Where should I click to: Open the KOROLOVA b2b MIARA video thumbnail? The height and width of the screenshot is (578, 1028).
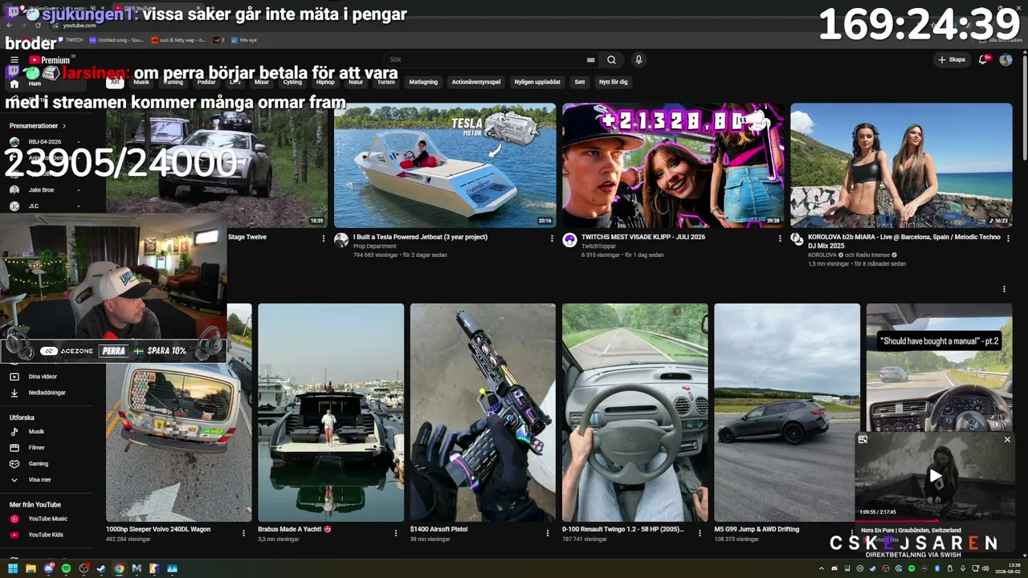[x=901, y=165]
